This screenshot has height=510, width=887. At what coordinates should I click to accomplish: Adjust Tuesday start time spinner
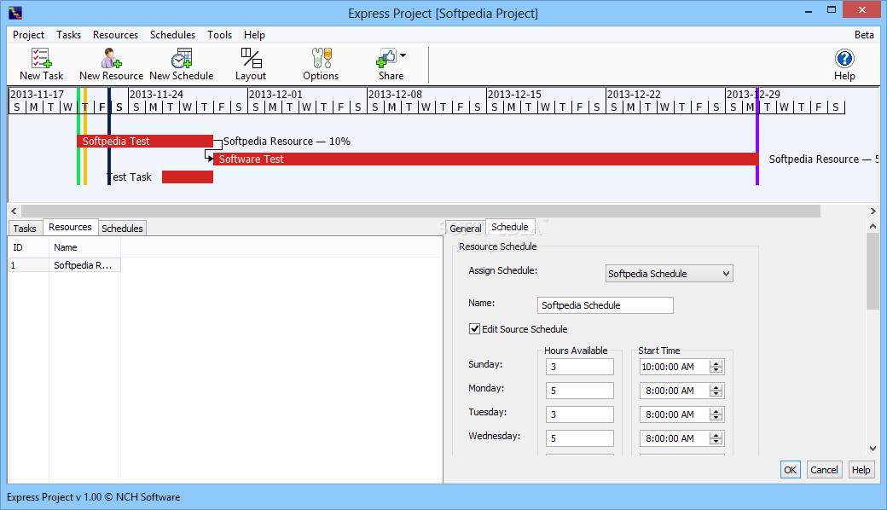tap(716, 414)
